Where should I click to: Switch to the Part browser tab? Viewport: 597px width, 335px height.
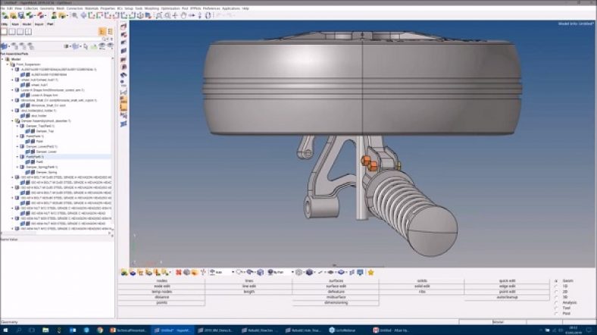coord(51,24)
